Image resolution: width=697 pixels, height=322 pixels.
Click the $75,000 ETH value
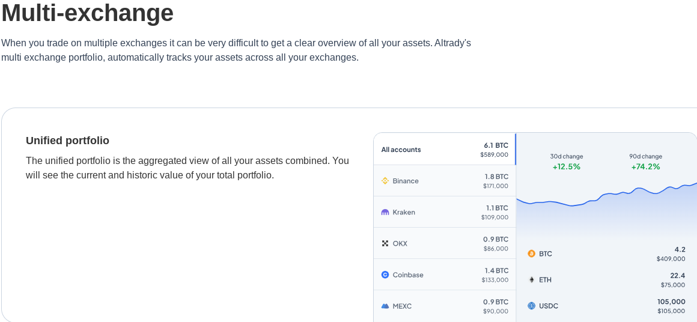click(x=673, y=285)
